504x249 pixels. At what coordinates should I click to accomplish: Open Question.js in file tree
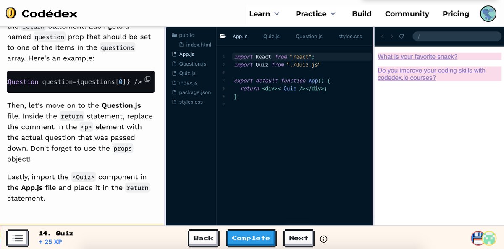click(x=189, y=64)
